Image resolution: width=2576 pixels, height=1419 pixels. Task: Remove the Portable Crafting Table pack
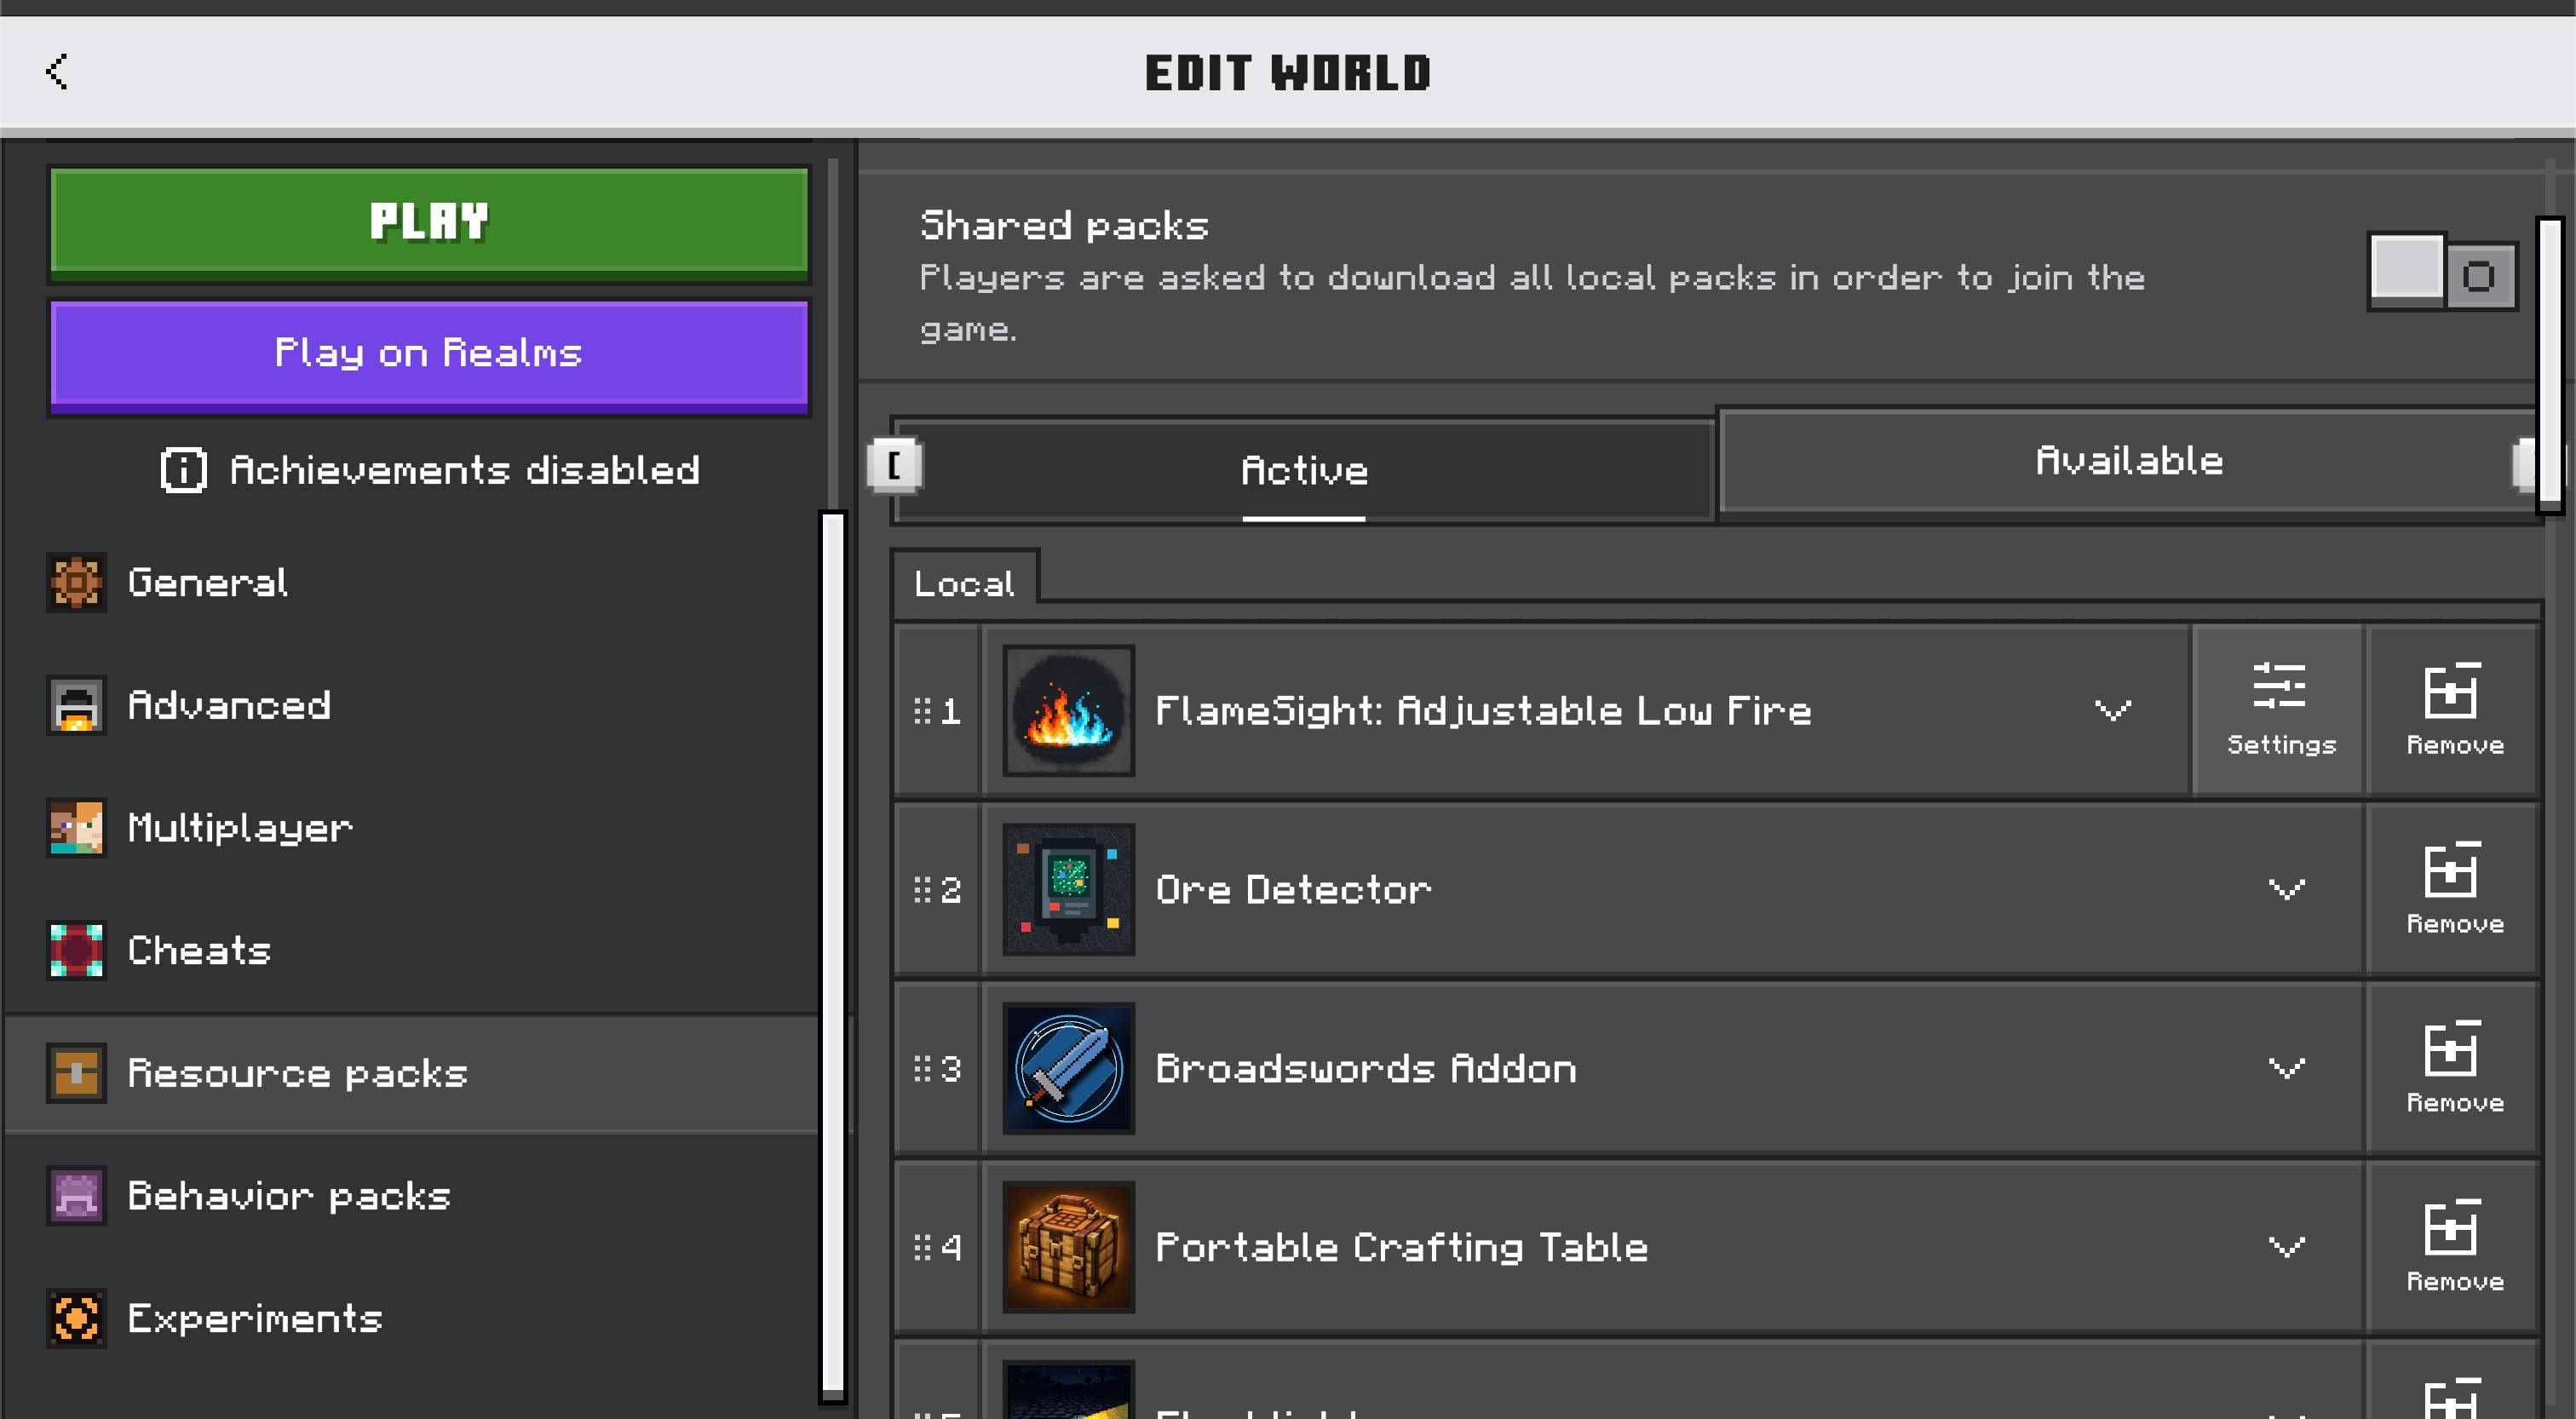coord(2454,1247)
